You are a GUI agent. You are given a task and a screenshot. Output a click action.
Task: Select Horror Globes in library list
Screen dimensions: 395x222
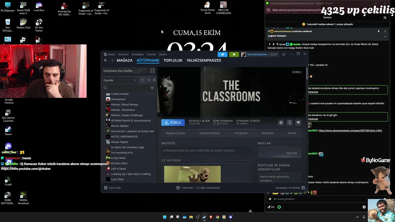pyautogui.click(x=120, y=126)
